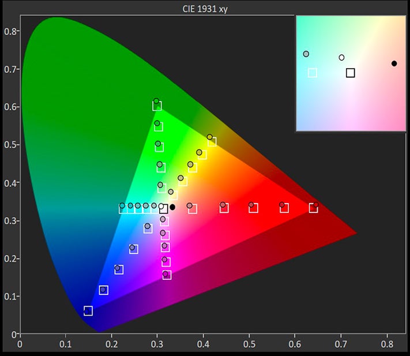This screenshot has width=410, height=356.
Task: Select the lowest blue target square near the blue corner
Action: (x=88, y=311)
